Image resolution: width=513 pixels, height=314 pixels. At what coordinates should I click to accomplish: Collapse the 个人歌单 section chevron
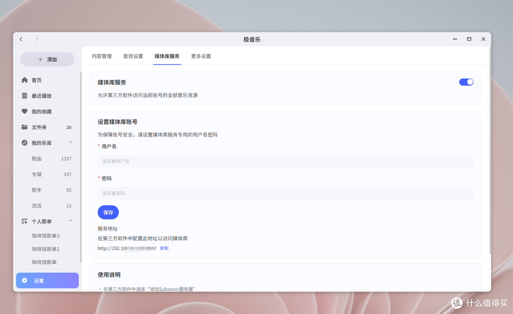point(70,221)
